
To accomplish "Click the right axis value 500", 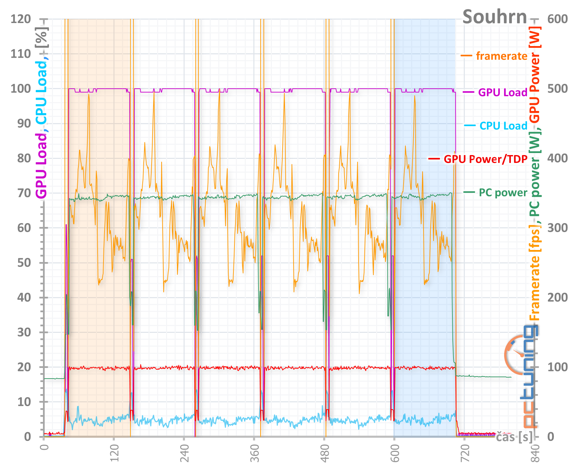I will tap(558, 88).
